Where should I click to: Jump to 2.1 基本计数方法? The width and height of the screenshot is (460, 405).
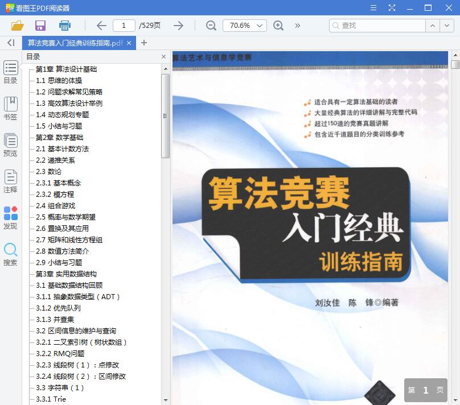tap(63, 149)
